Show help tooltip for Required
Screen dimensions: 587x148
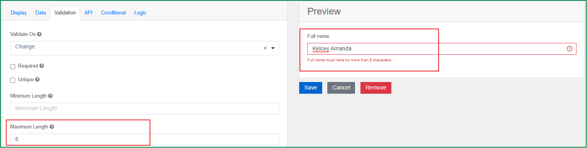pos(42,66)
